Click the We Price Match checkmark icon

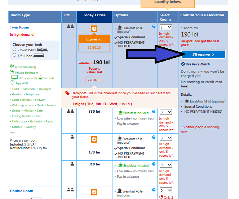(183, 64)
